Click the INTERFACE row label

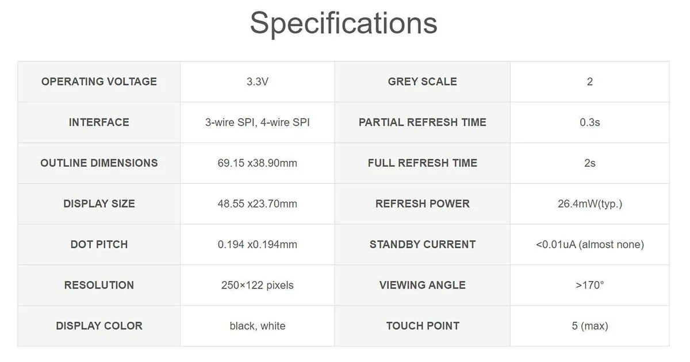pos(99,122)
